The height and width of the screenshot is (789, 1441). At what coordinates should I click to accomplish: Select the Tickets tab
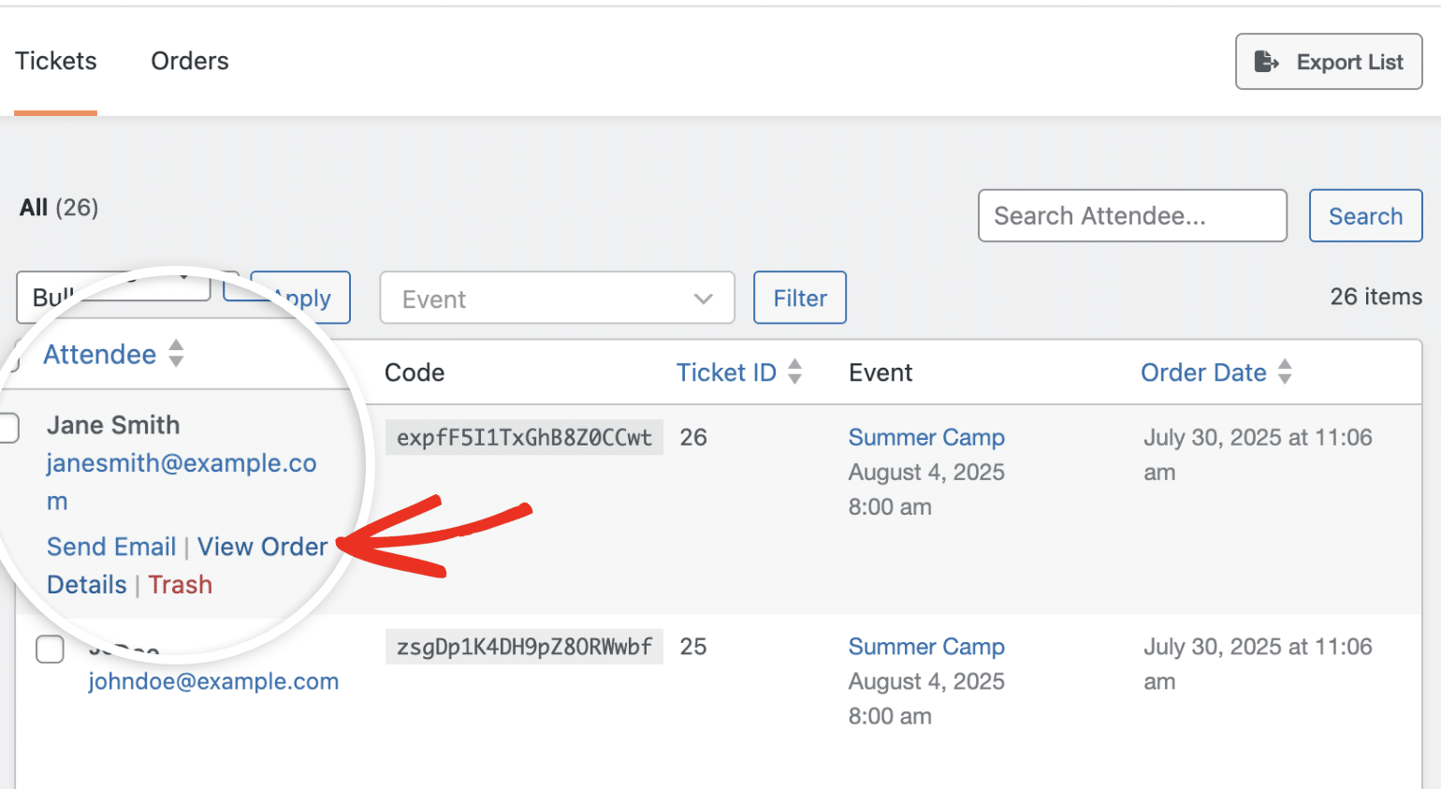[56, 61]
